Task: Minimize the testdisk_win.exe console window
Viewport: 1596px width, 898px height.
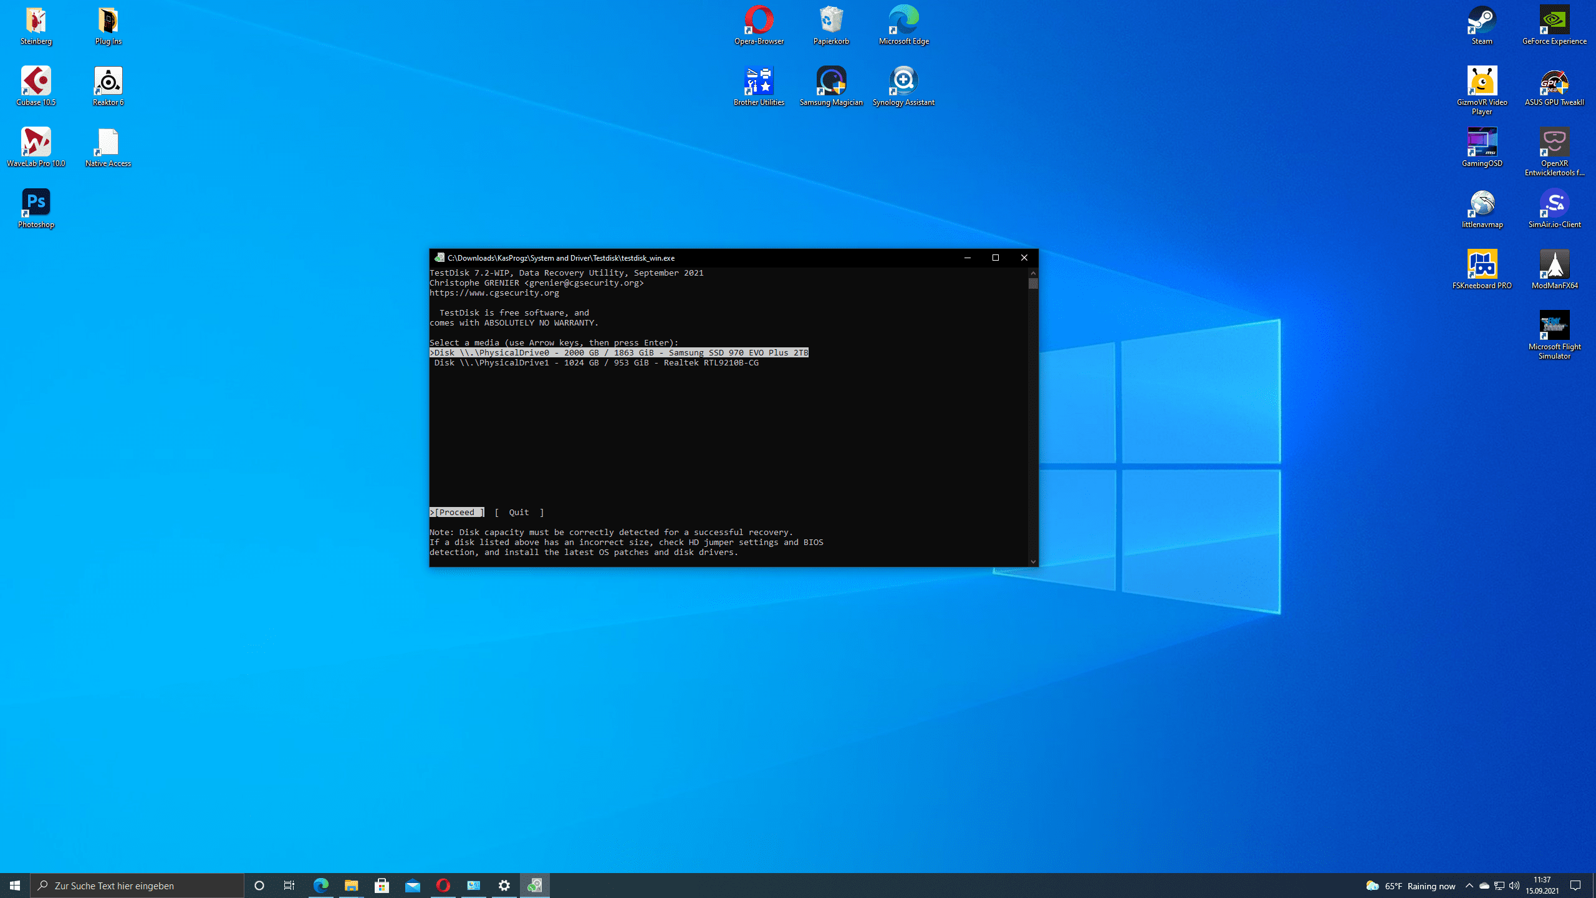Action: (967, 258)
